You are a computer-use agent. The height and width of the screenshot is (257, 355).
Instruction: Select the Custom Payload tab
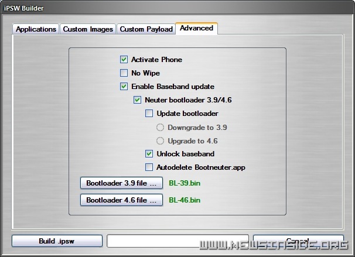click(x=146, y=29)
